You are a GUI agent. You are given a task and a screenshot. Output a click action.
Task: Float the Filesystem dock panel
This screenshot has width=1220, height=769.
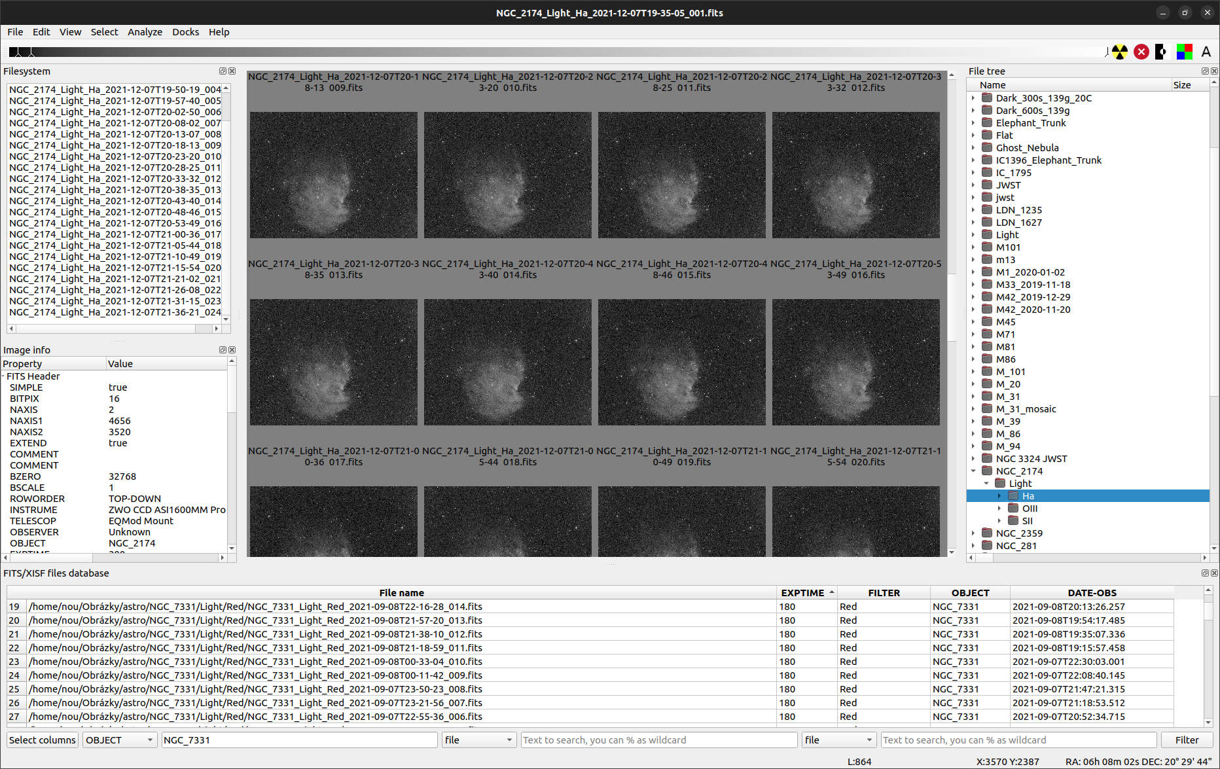tap(223, 71)
